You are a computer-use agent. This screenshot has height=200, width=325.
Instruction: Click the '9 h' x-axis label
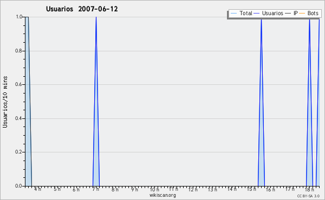point(134,189)
